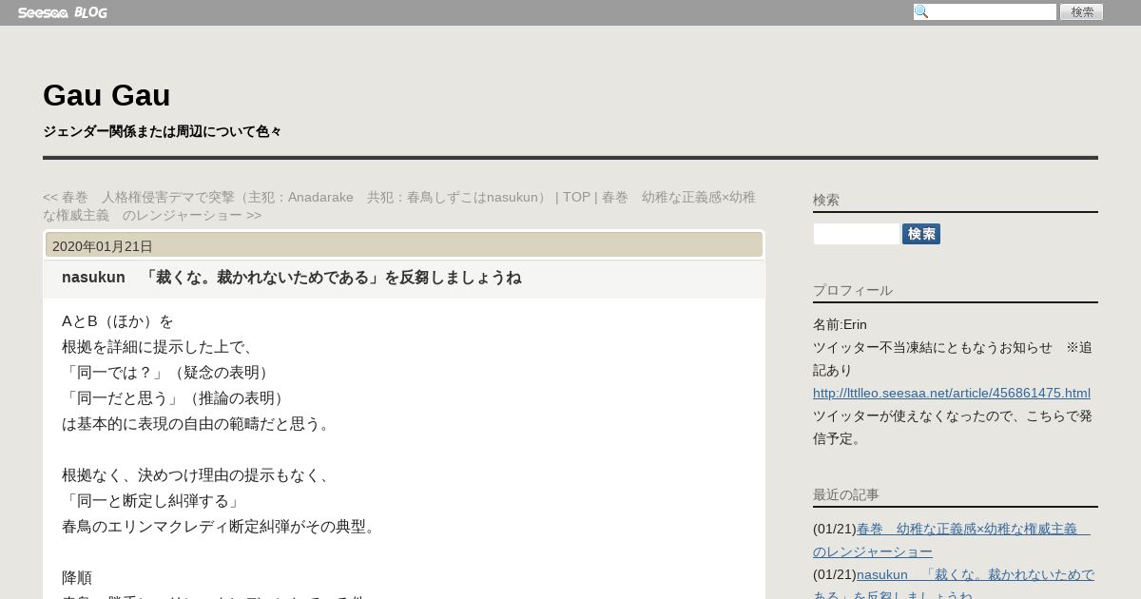
Task: Select the line 春鳥のエリンマクレディ断定糾弾がその典型。
Action: point(221,527)
